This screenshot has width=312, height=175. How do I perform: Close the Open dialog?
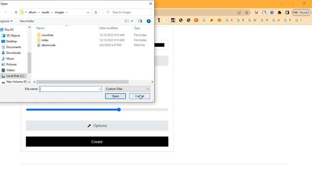click(x=151, y=3)
